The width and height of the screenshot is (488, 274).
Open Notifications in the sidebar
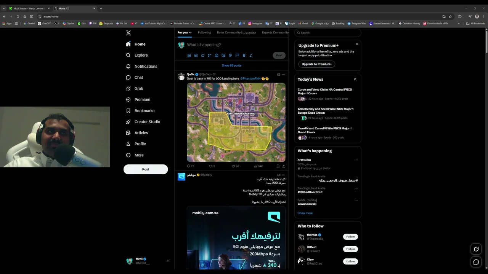141,66
